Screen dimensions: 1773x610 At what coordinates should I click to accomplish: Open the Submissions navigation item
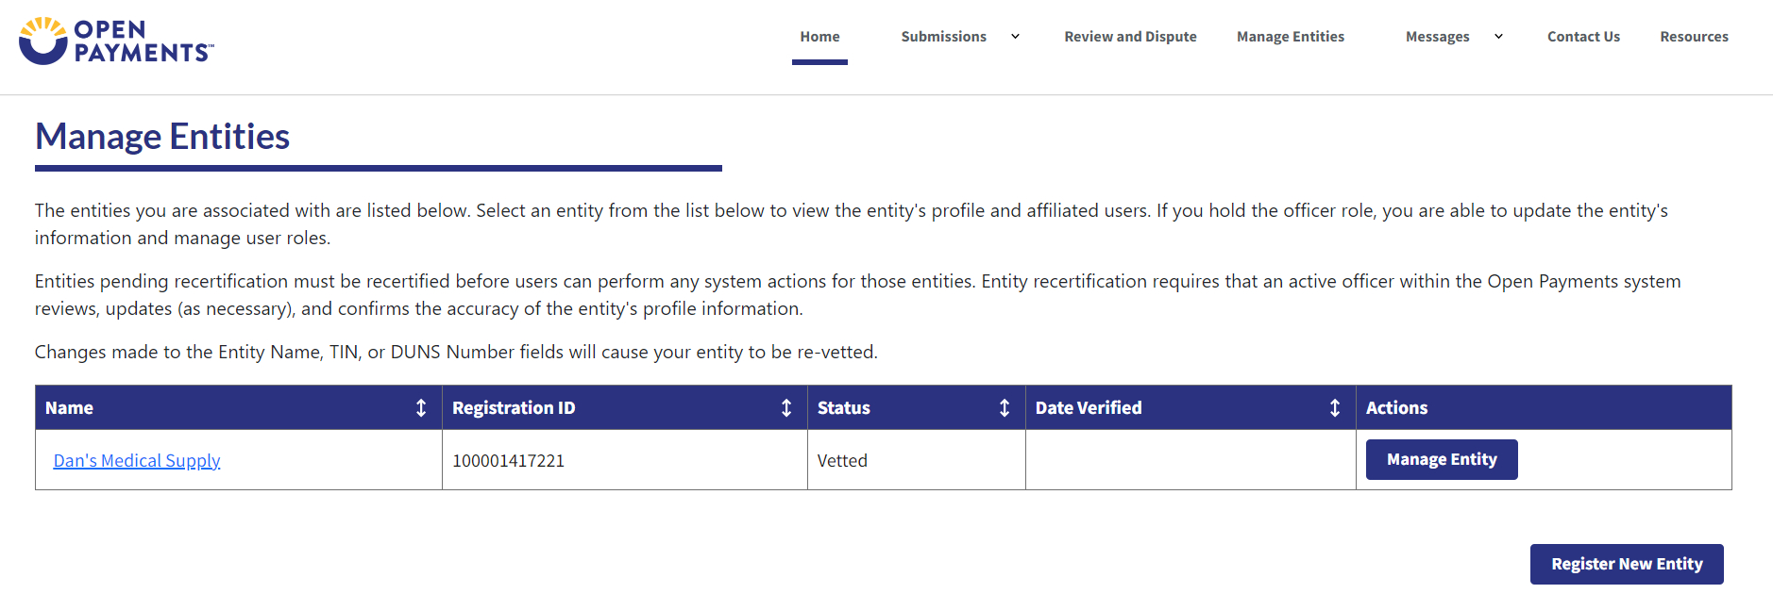pyautogui.click(x=943, y=37)
